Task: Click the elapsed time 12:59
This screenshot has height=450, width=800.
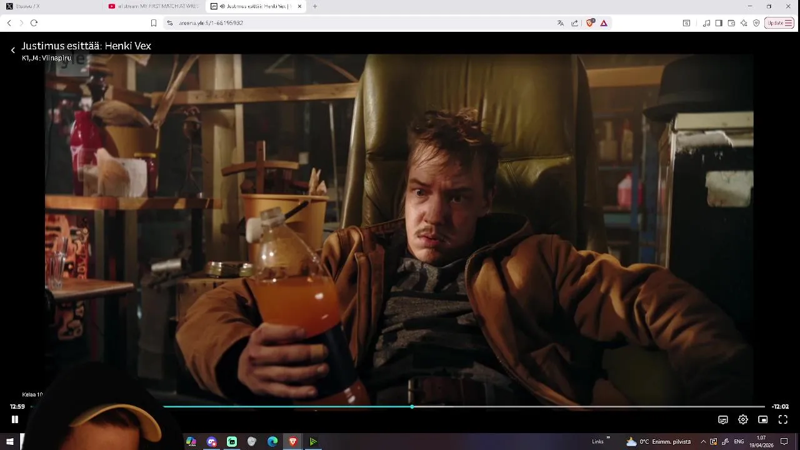Action: click(x=17, y=407)
